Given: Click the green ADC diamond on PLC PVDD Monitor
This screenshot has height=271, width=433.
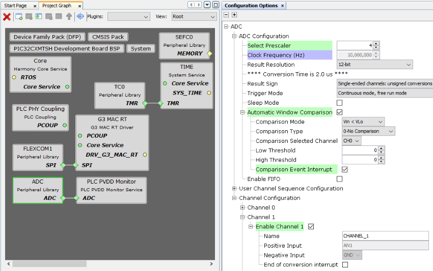Looking at the screenshot, I should 76,198.
